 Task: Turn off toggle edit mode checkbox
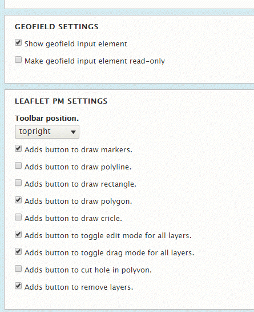coord(18,234)
